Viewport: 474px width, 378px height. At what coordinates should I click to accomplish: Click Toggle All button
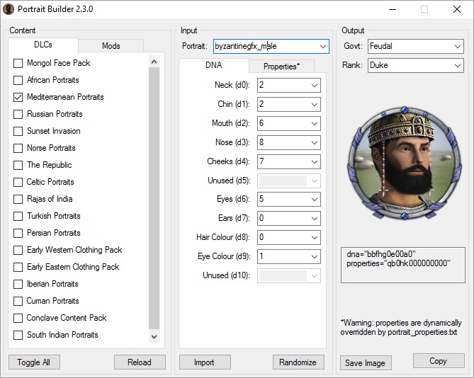34,362
